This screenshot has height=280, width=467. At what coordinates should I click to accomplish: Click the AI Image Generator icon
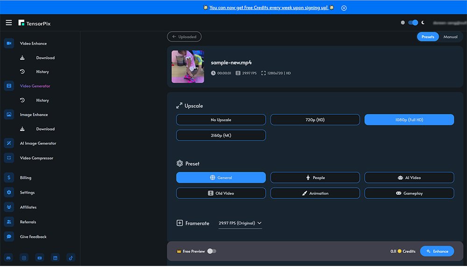tap(9, 143)
